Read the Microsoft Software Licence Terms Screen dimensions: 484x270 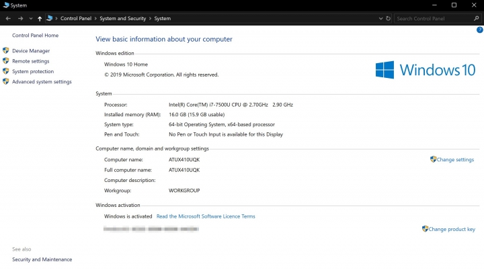[x=206, y=216]
